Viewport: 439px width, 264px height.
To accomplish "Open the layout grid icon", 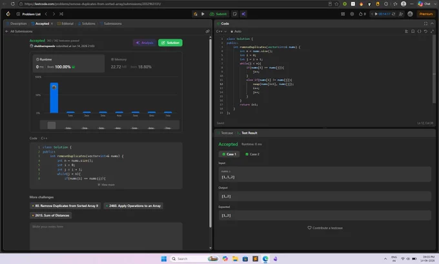I will [343, 14].
